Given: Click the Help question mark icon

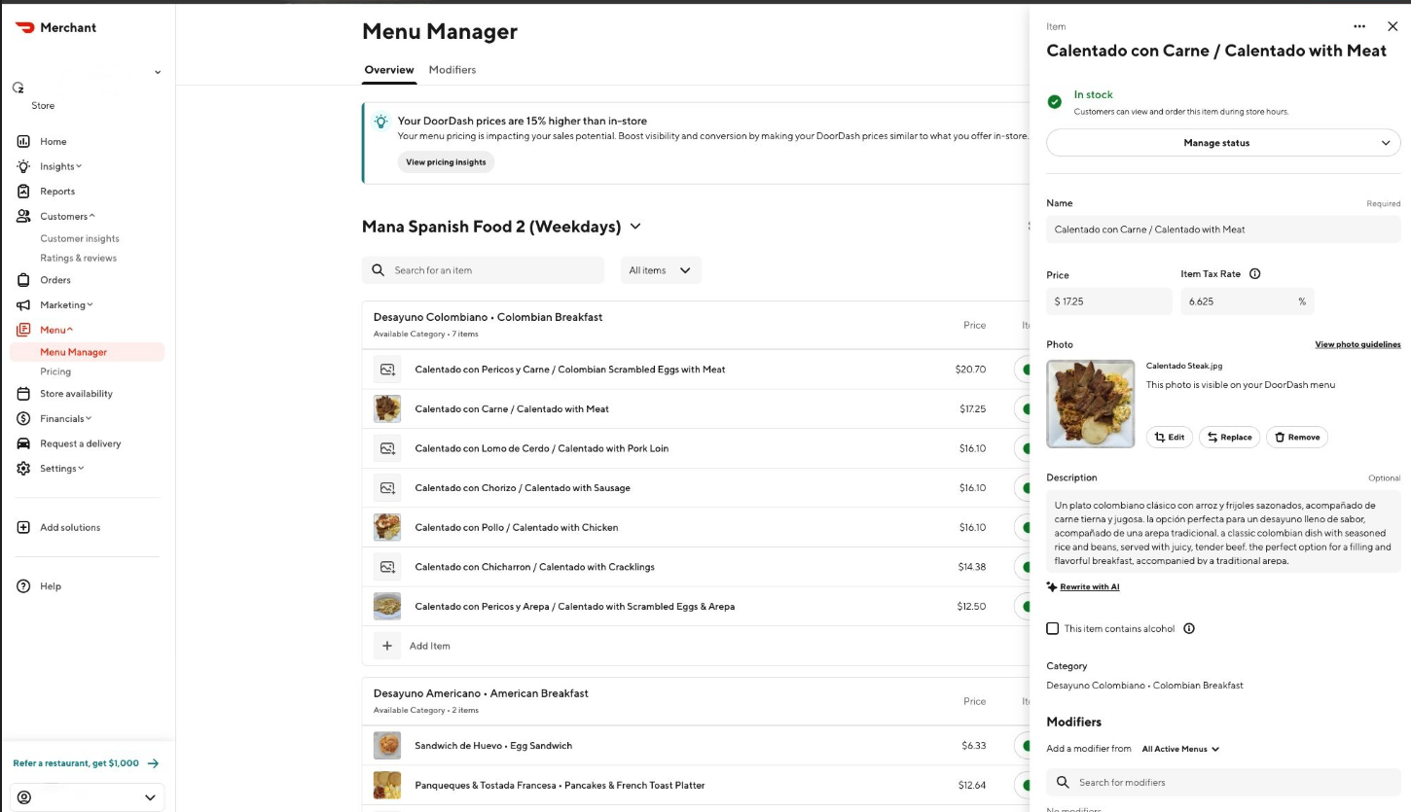Looking at the screenshot, I should 23,586.
